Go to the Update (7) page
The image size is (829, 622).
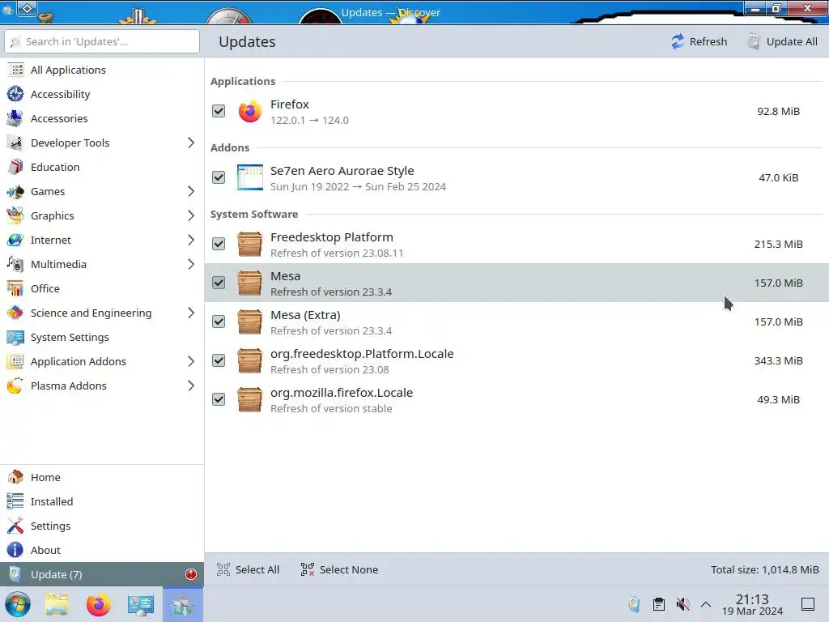(x=102, y=574)
